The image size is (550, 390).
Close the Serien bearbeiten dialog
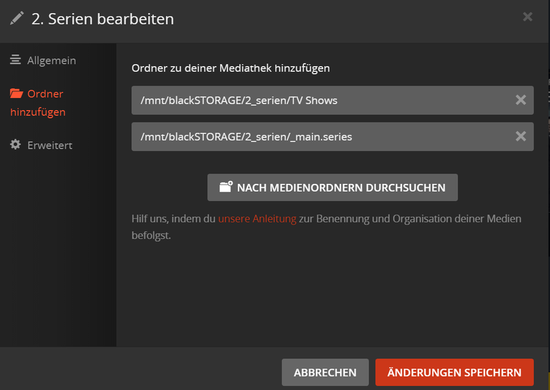coord(528,17)
